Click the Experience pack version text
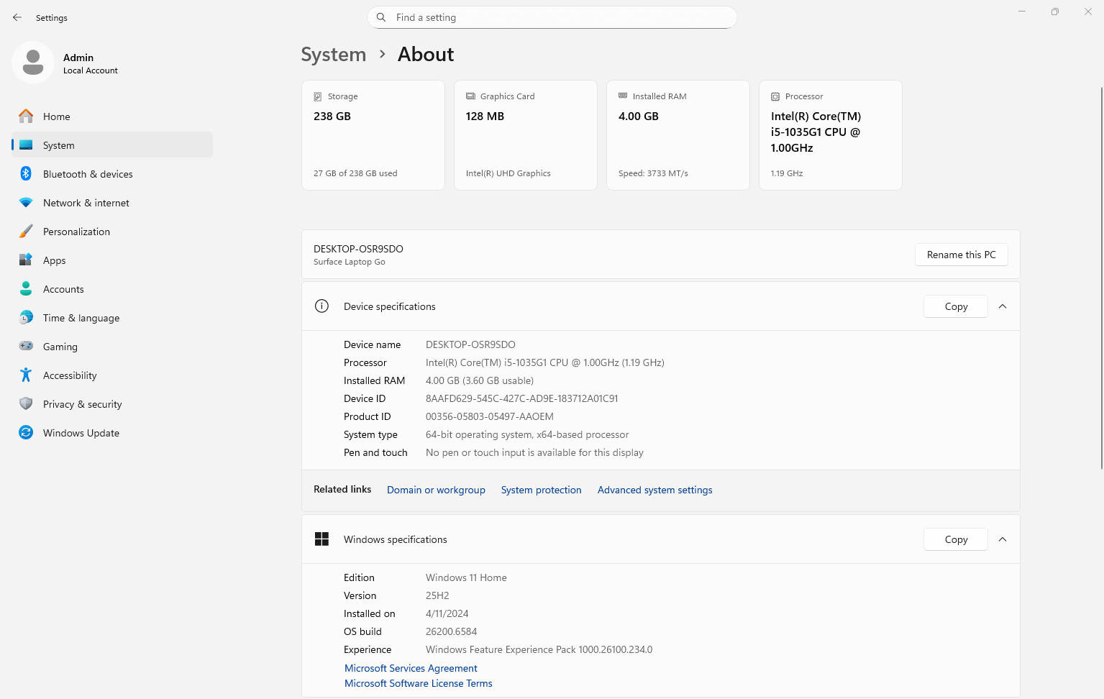 pyautogui.click(x=539, y=649)
